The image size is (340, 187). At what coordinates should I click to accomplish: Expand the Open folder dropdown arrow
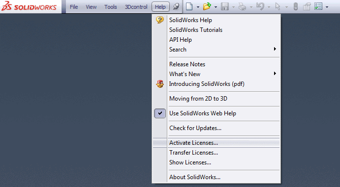click(216, 7)
